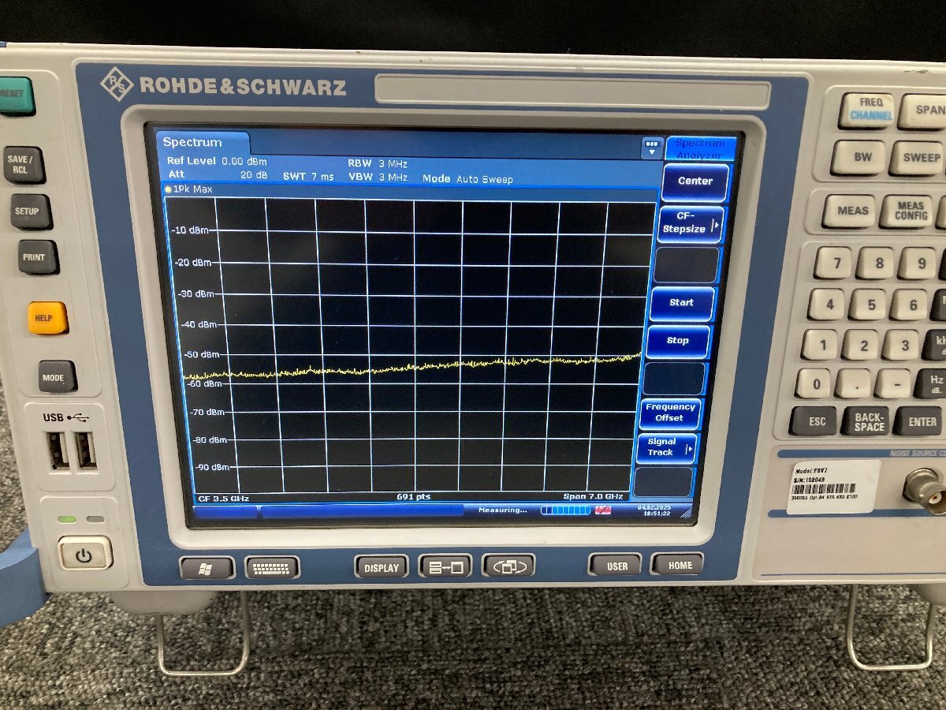Screen dimensions: 946x710
Task: Switch focus area using the overlapping-windows key
Action: point(508,566)
